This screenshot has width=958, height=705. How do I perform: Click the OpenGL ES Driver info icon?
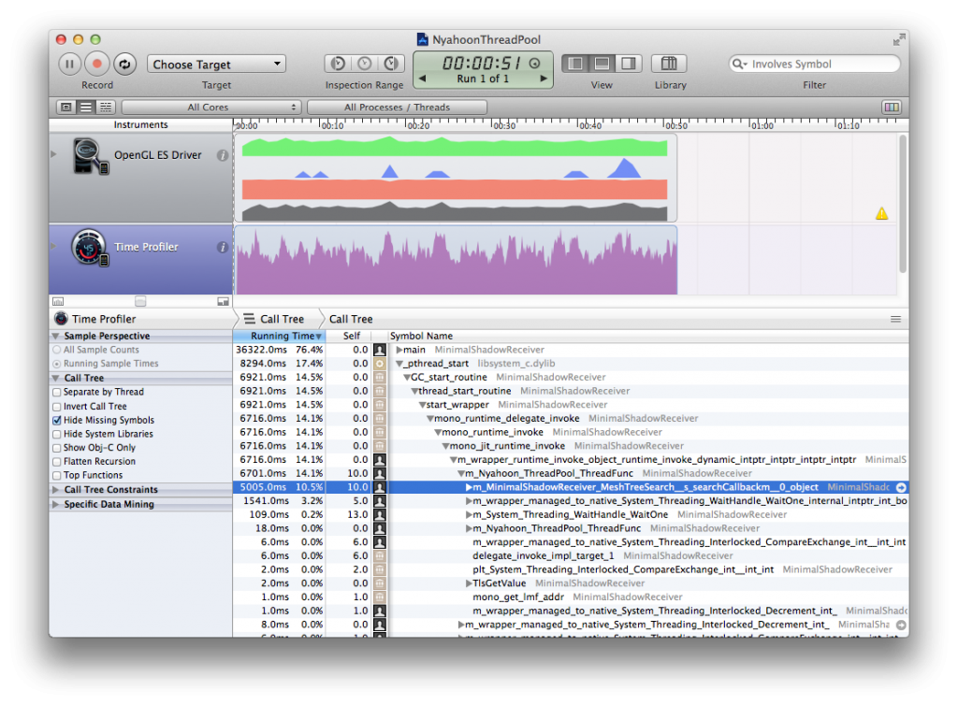(223, 155)
